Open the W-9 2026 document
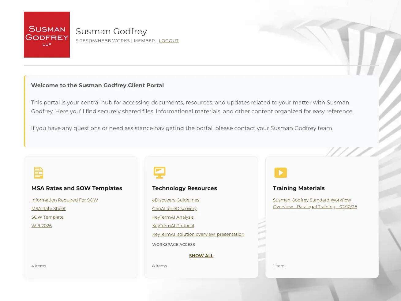Viewport: 401px width, 301px height. coord(42,226)
